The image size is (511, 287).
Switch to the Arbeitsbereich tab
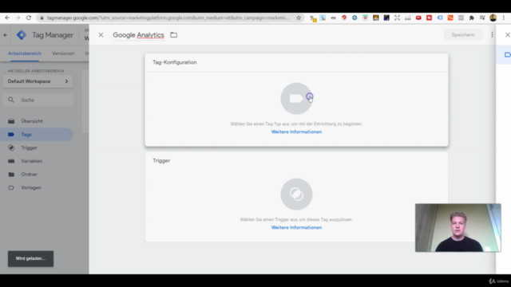point(25,53)
